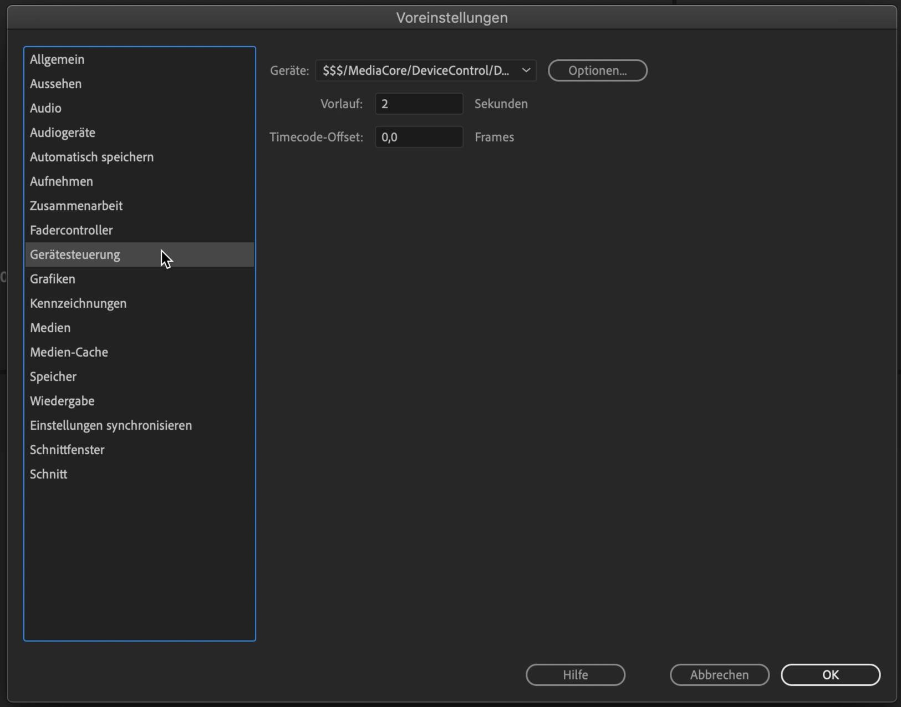This screenshot has height=707, width=901.
Task: Switch to Audio preferences
Action: [45, 108]
